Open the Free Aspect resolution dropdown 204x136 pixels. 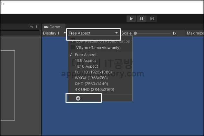tap(93, 33)
